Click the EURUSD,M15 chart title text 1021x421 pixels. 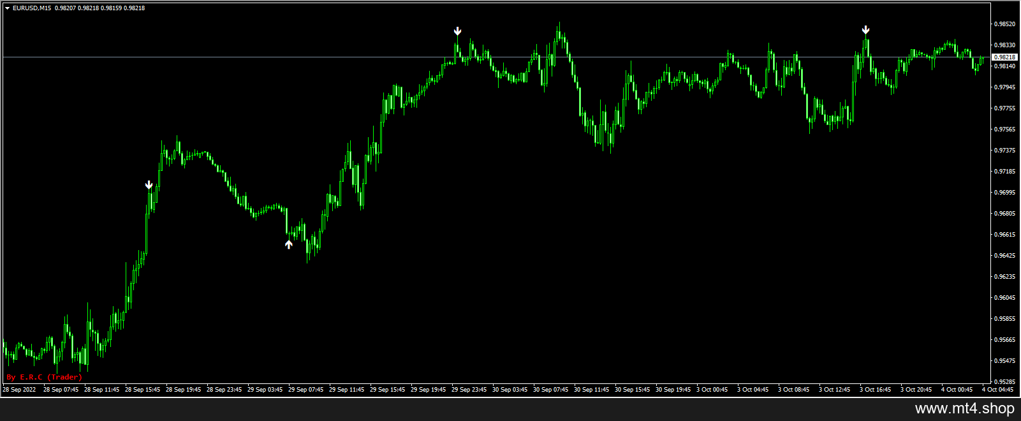(32, 8)
